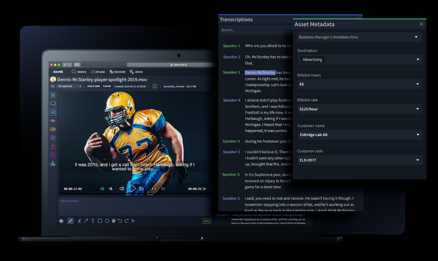Undo the last annotation
The height and width of the screenshot is (261, 438).
[120, 221]
